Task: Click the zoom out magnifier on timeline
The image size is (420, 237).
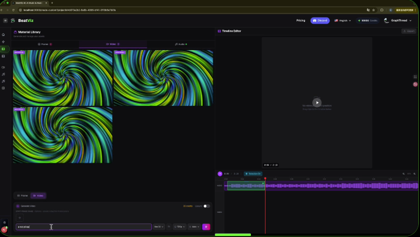Action: pyautogui.click(x=403, y=173)
